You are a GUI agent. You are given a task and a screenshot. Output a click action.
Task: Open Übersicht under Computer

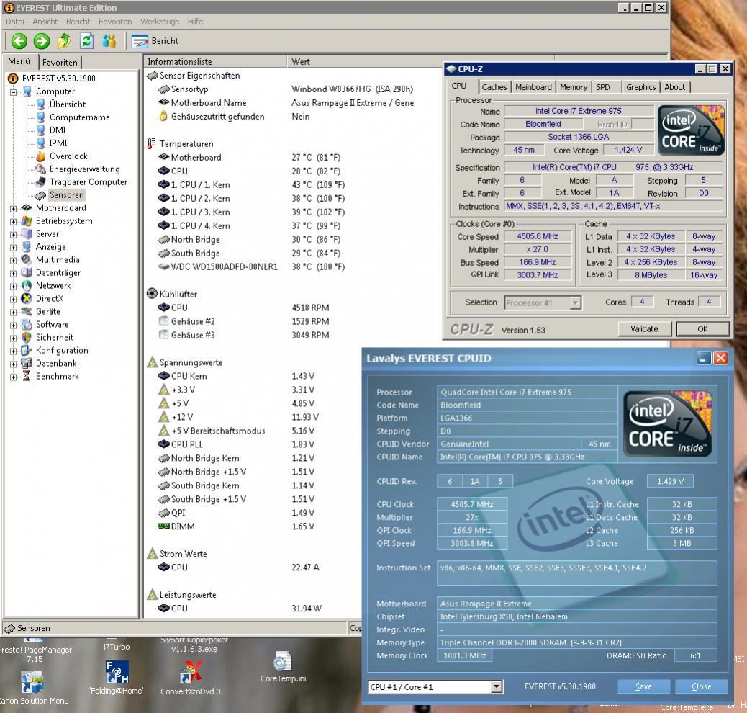tap(68, 104)
